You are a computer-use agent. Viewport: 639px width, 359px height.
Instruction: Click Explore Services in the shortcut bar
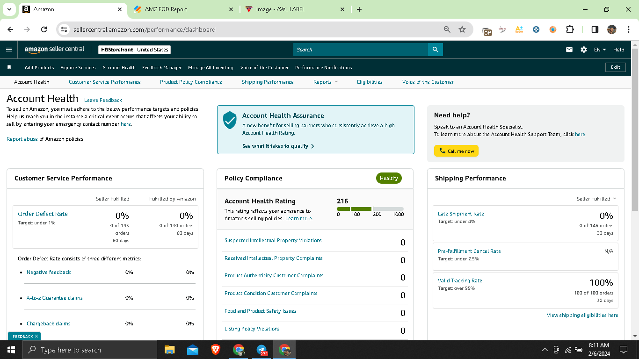point(78,67)
